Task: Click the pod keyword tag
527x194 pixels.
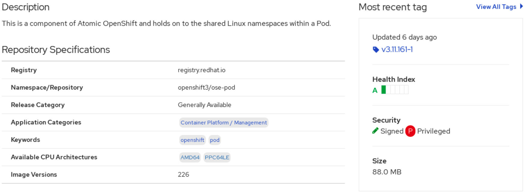Action: coord(214,140)
